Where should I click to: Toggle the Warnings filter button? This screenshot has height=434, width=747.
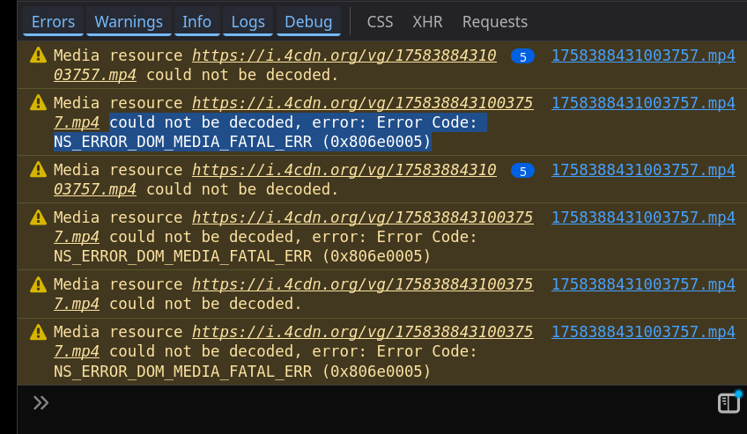pos(129,21)
